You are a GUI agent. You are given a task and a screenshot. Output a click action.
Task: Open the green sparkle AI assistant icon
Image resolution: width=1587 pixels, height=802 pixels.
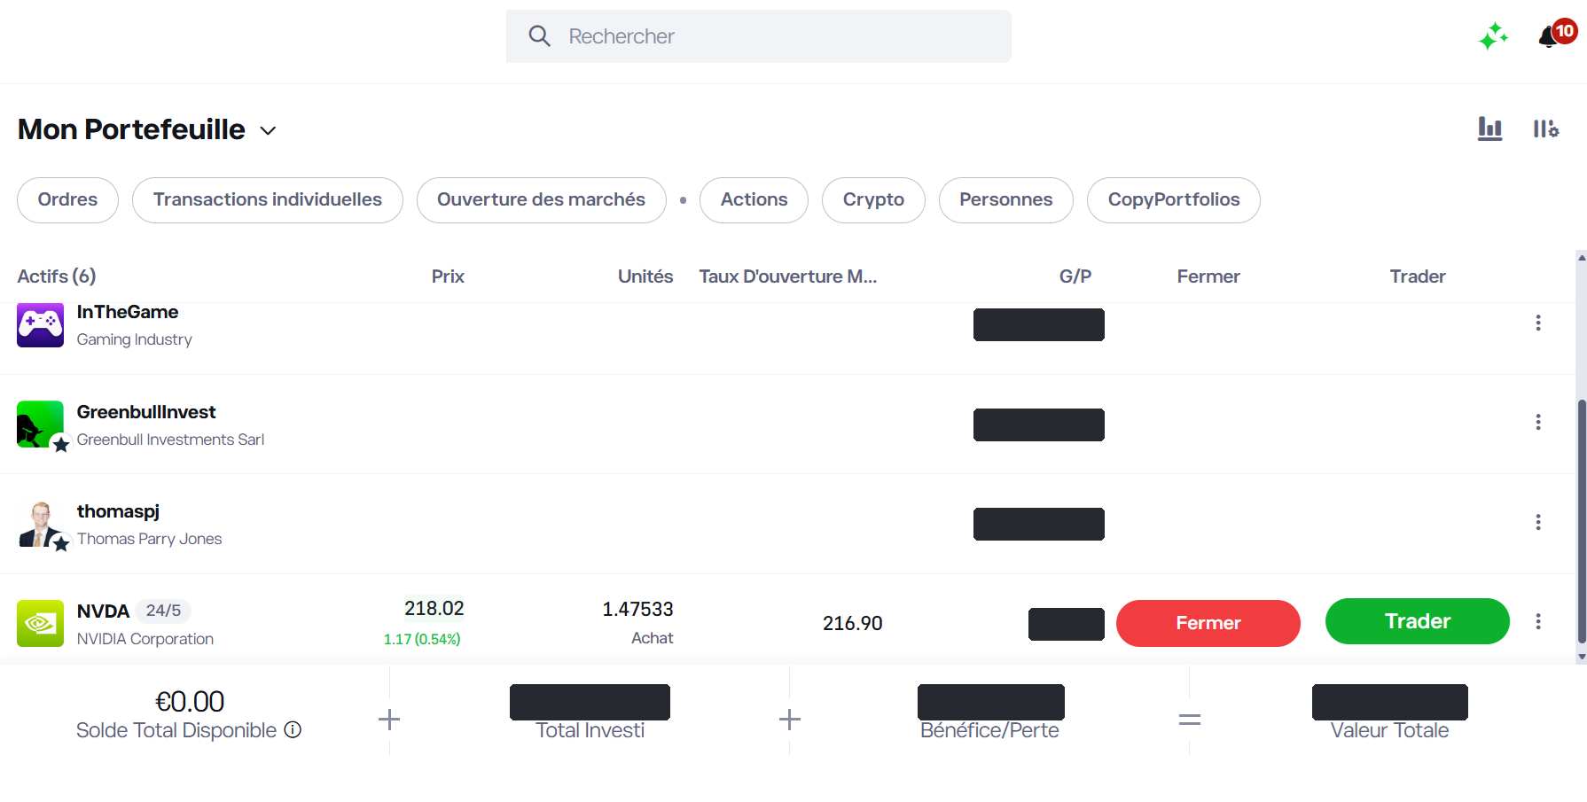(1493, 36)
